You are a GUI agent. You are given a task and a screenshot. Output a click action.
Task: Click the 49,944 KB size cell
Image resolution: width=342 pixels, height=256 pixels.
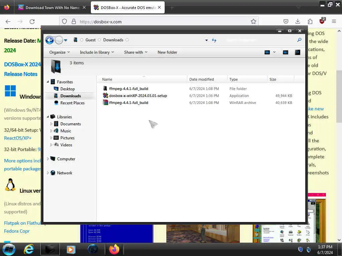[284, 96]
